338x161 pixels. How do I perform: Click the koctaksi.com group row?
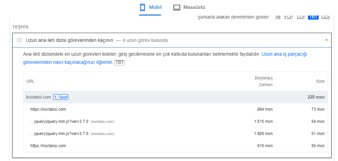pos(176,97)
